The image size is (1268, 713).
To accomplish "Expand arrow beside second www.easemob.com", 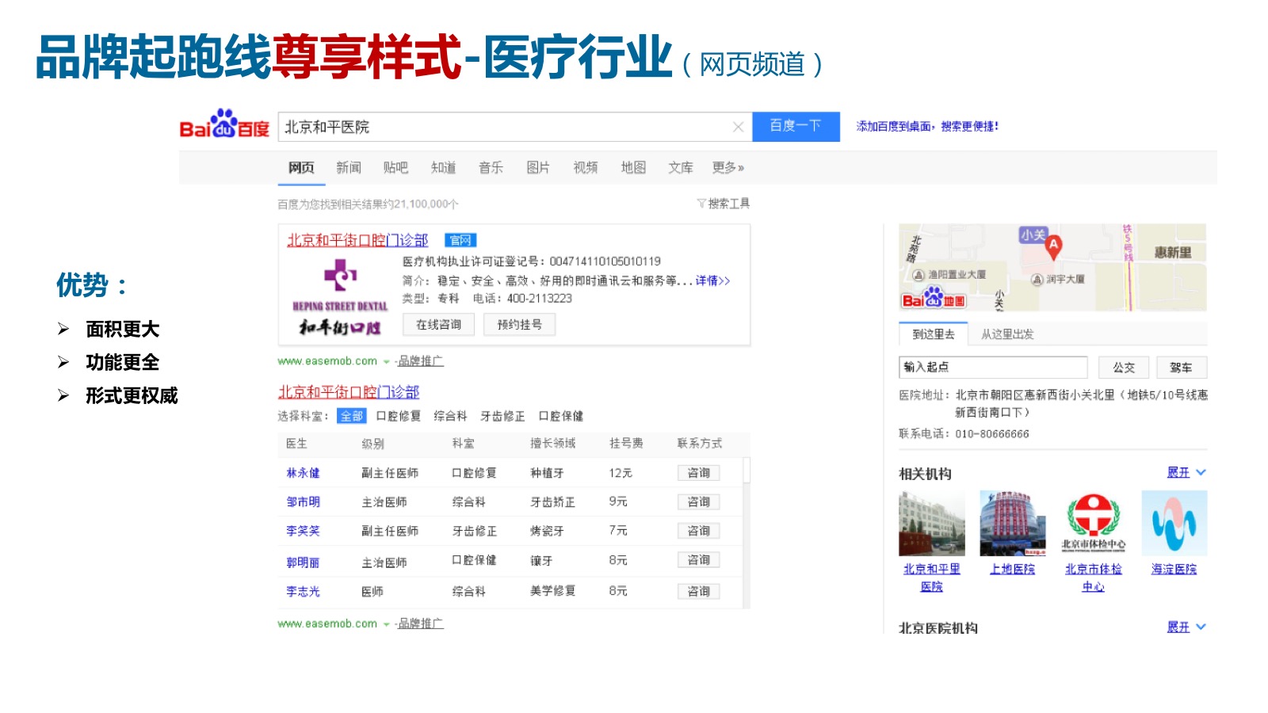I will [x=387, y=624].
